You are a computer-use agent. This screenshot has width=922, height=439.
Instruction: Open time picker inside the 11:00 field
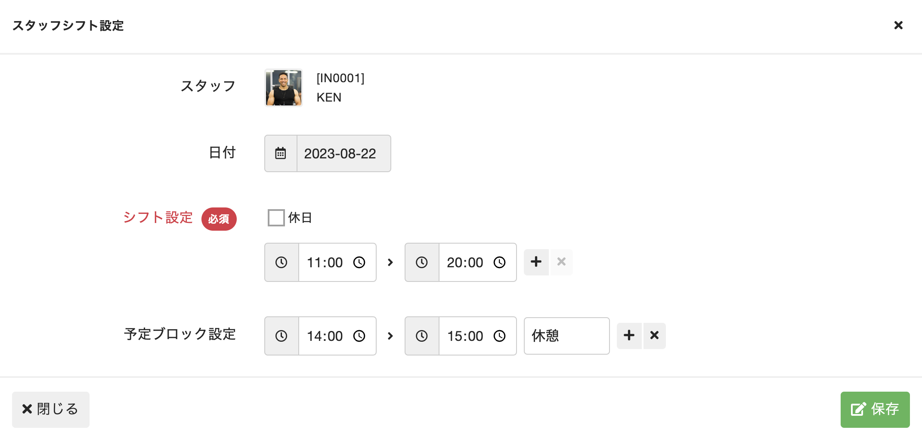[359, 262]
